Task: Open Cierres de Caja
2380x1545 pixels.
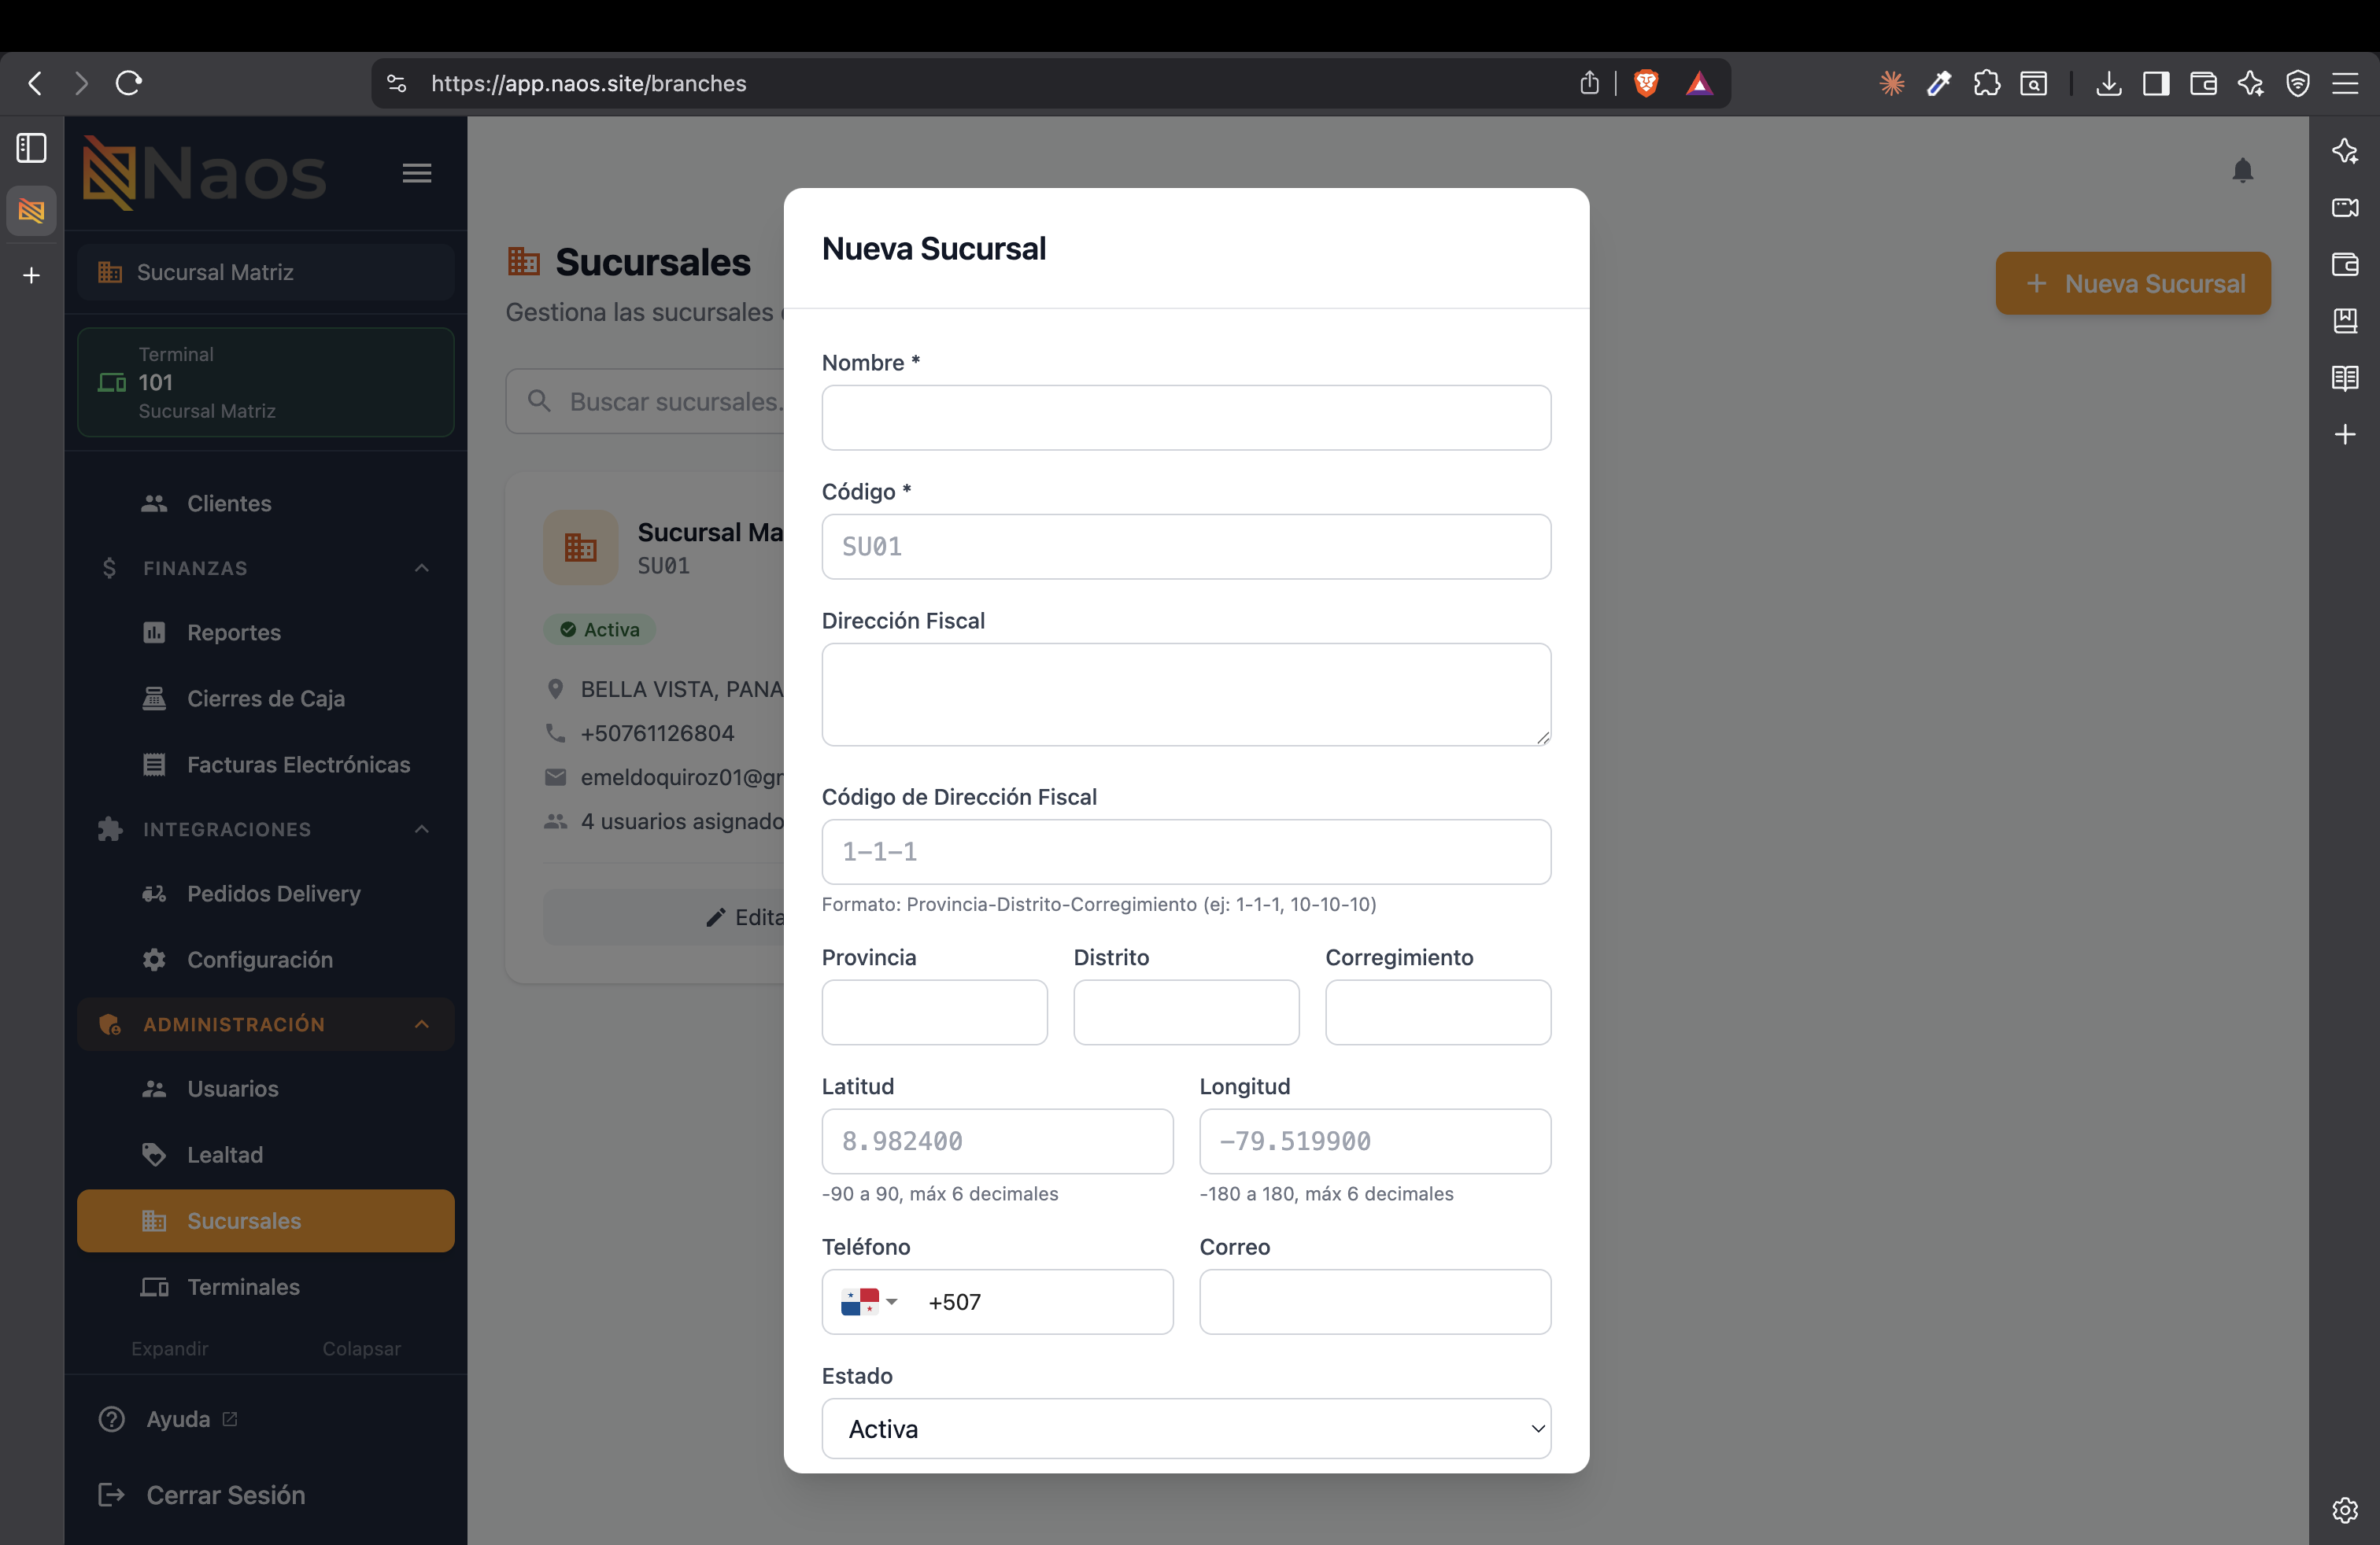Action: [x=266, y=699]
